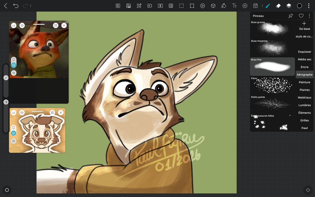
Task: Click the circled plus add icon
Action: point(245,6)
